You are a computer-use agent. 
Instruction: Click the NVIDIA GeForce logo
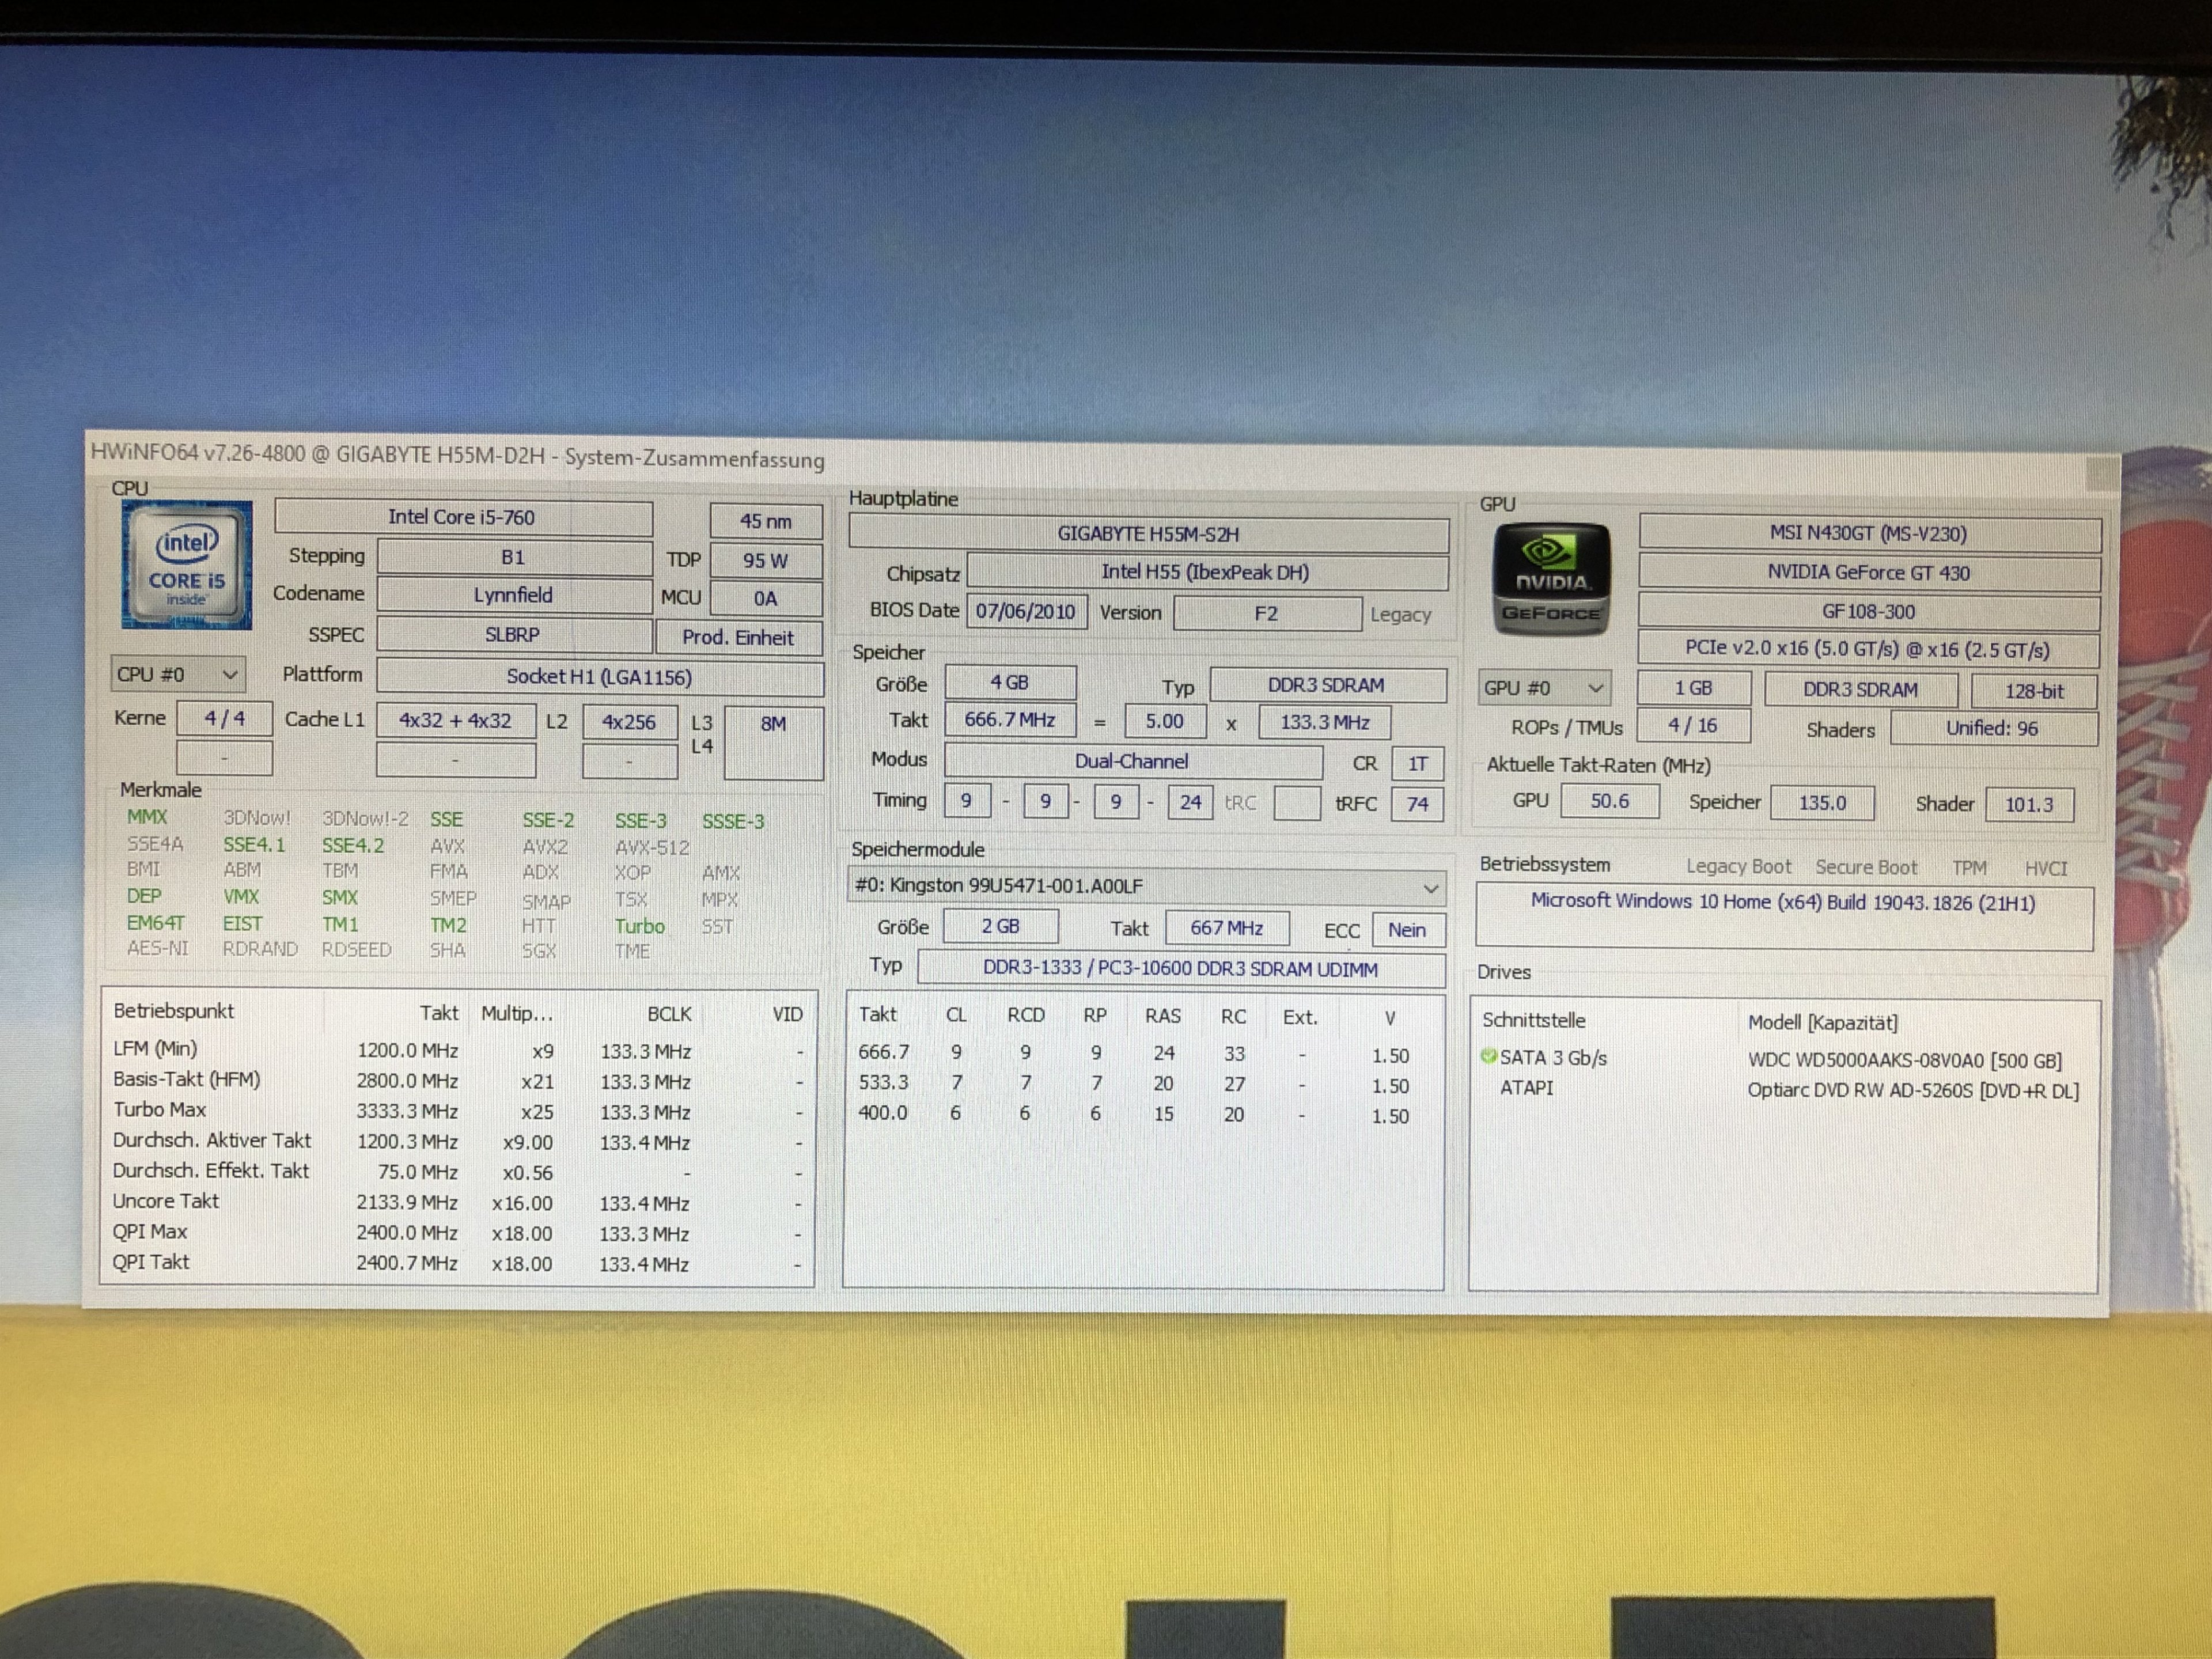pyautogui.click(x=1551, y=580)
